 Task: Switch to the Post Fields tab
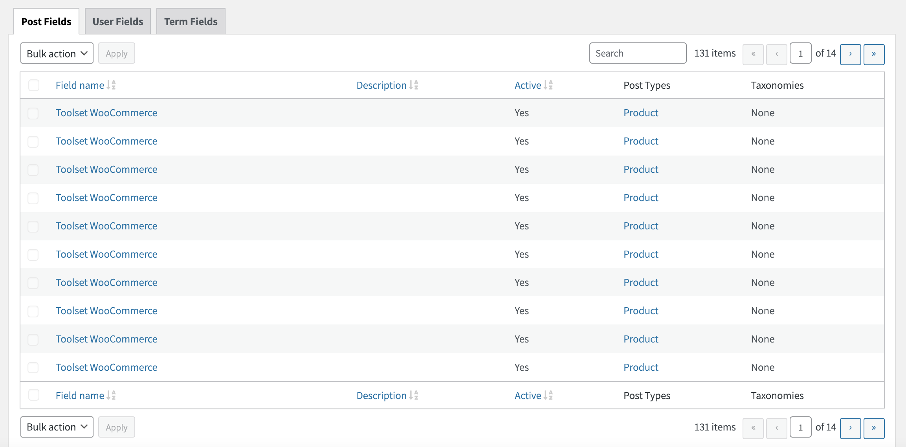[46, 22]
